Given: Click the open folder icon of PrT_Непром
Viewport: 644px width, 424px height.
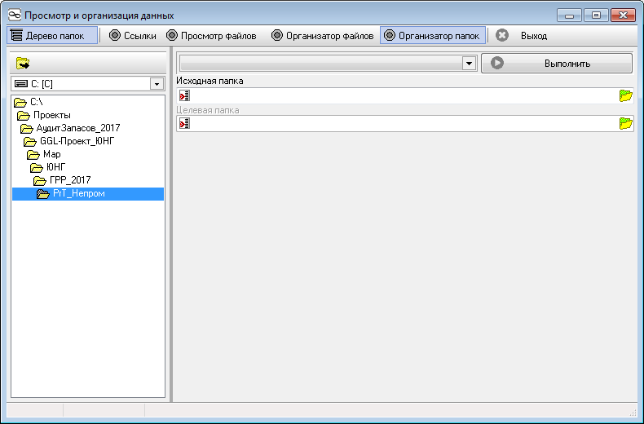Looking at the screenshot, I should pos(43,194).
